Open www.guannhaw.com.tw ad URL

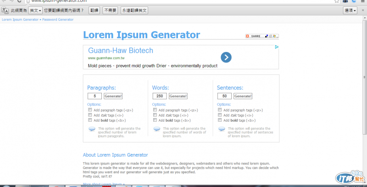pyautogui.click(x=106, y=58)
